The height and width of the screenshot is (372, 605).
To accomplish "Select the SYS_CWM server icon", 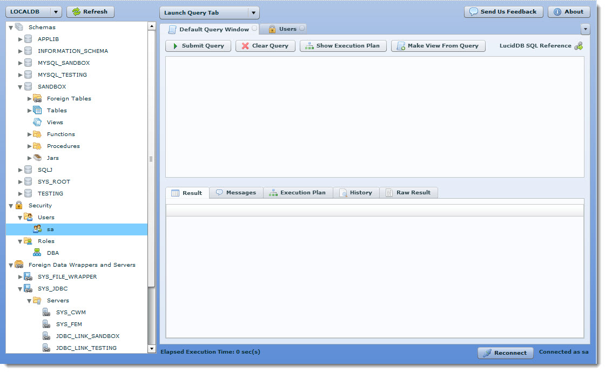I will click(x=46, y=312).
